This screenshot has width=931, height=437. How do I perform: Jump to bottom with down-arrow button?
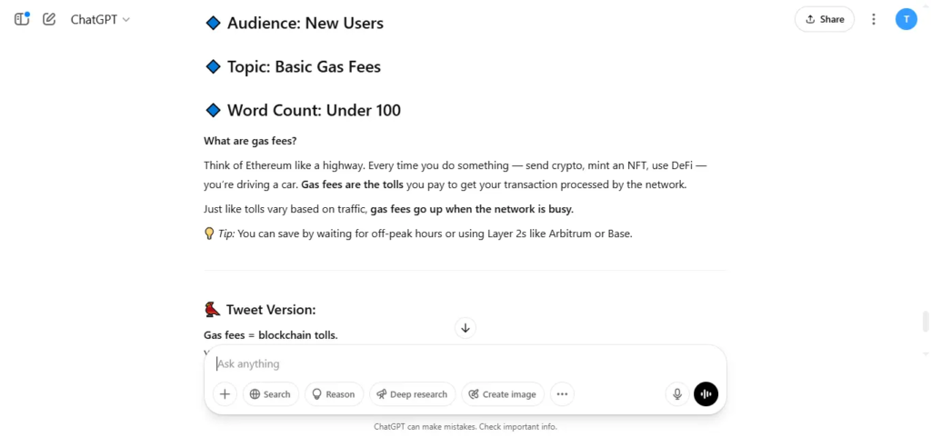[x=465, y=328]
